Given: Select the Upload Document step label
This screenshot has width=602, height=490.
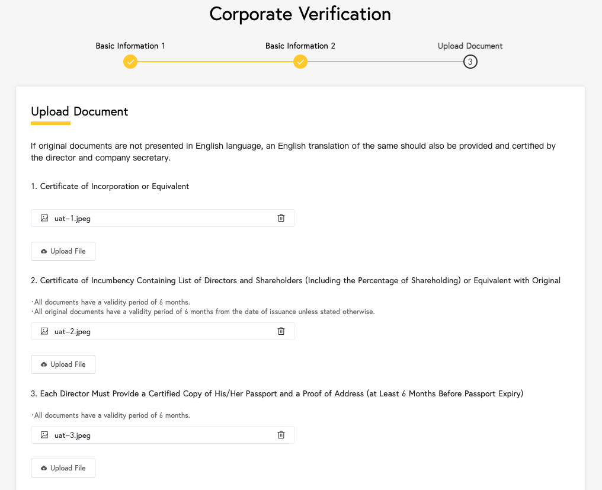Looking at the screenshot, I should (x=470, y=46).
